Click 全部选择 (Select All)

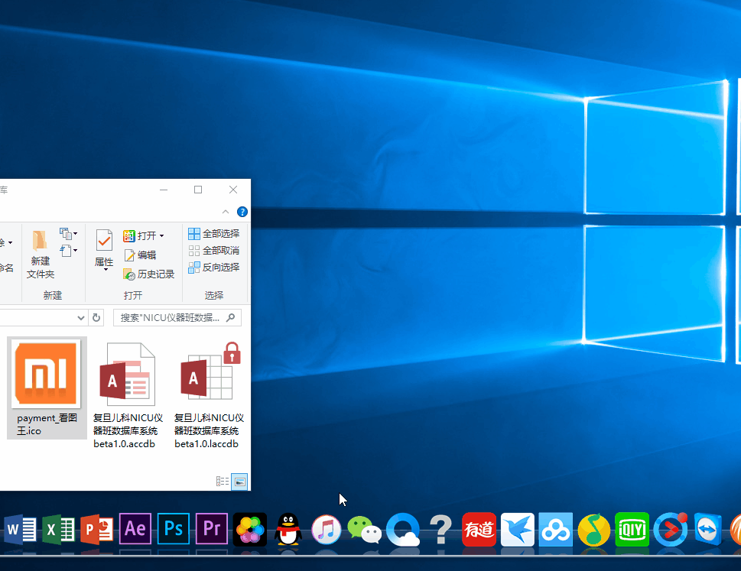coord(214,234)
